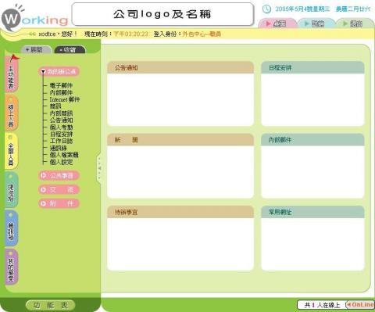Click the sidebar collapse handle on panel edge

click(x=99, y=168)
